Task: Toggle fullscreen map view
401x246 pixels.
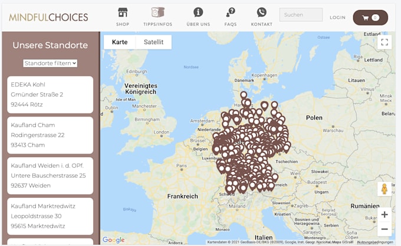Action: tap(384, 42)
